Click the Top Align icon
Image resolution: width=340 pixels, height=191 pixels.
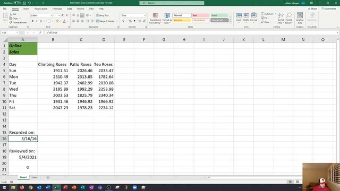[x=74, y=15]
